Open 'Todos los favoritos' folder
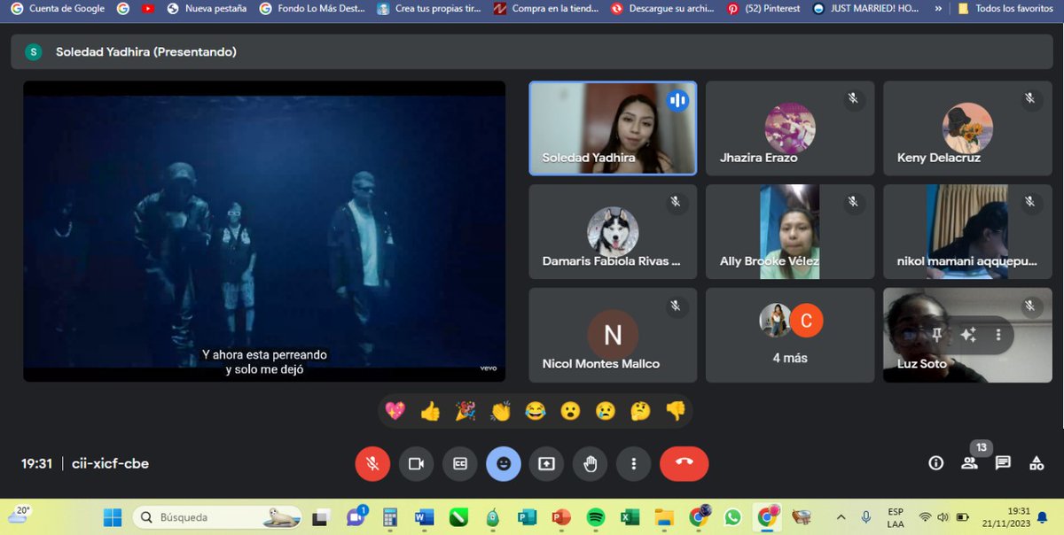This screenshot has width=1064, height=535. pyautogui.click(x=1005, y=8)
